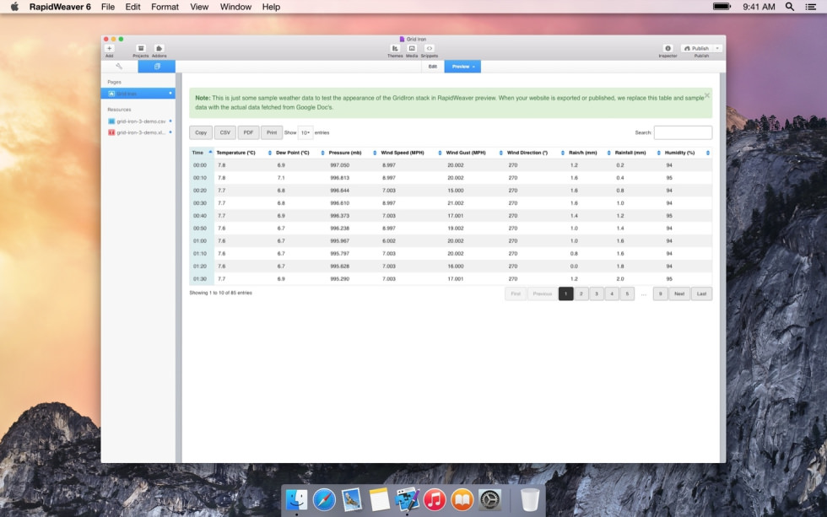Expand the Publish dropdown arrow
827x517 pixels.
[x=717, y=48]
